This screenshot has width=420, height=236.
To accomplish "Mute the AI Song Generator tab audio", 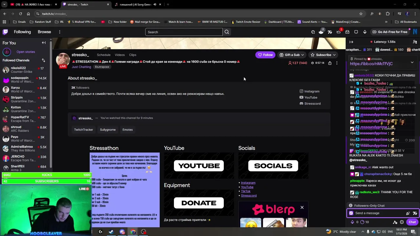I will tap(155, 5).
